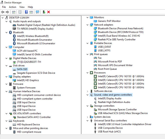Click the Monitors category icon

coord(92,18)
